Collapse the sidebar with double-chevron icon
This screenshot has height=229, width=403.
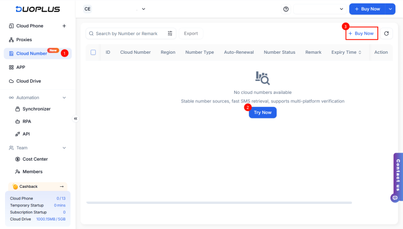(x=76, y=119)
